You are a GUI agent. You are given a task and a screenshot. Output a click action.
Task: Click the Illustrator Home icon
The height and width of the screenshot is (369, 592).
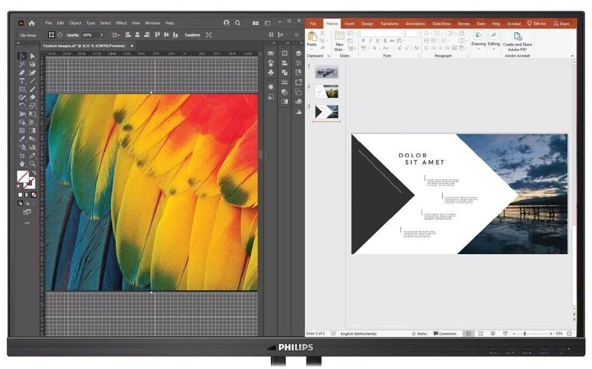click(x=32, y=23)
